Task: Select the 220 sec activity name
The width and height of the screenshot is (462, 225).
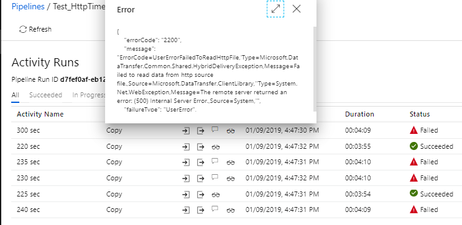Action: (x=28, y=146)
